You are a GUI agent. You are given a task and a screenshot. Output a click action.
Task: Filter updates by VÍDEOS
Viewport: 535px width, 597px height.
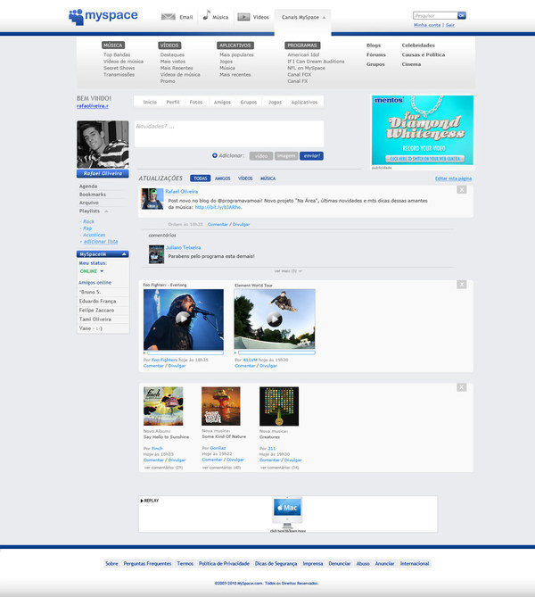coord(245,178)
